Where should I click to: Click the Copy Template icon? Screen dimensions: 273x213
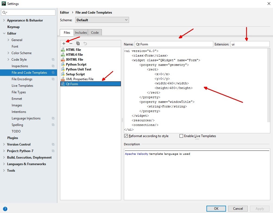(78, 44)
